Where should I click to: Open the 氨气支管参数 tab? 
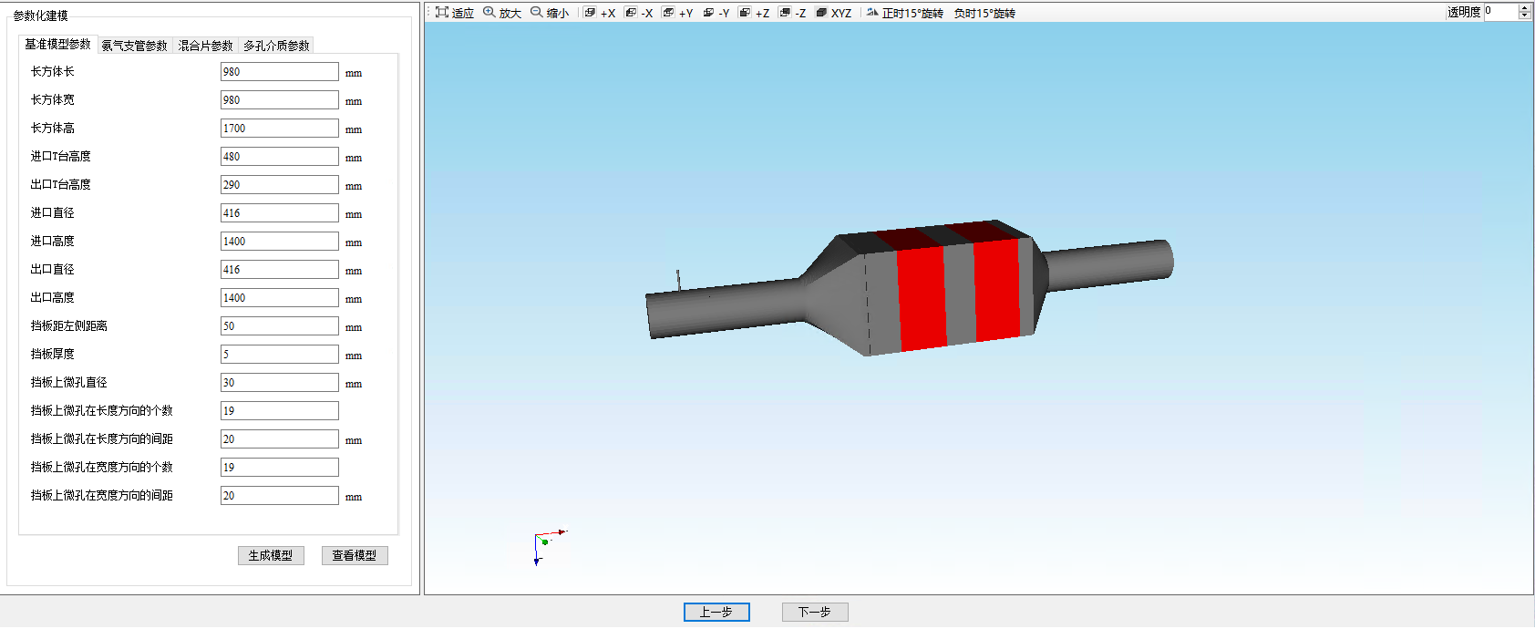tap(134, 46)
